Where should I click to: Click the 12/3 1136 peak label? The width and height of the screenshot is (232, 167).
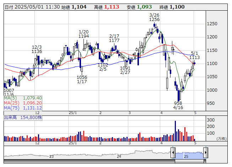37,49
